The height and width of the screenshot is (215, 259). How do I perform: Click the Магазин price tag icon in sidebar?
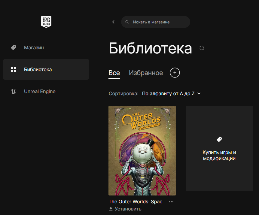(14, 47)
